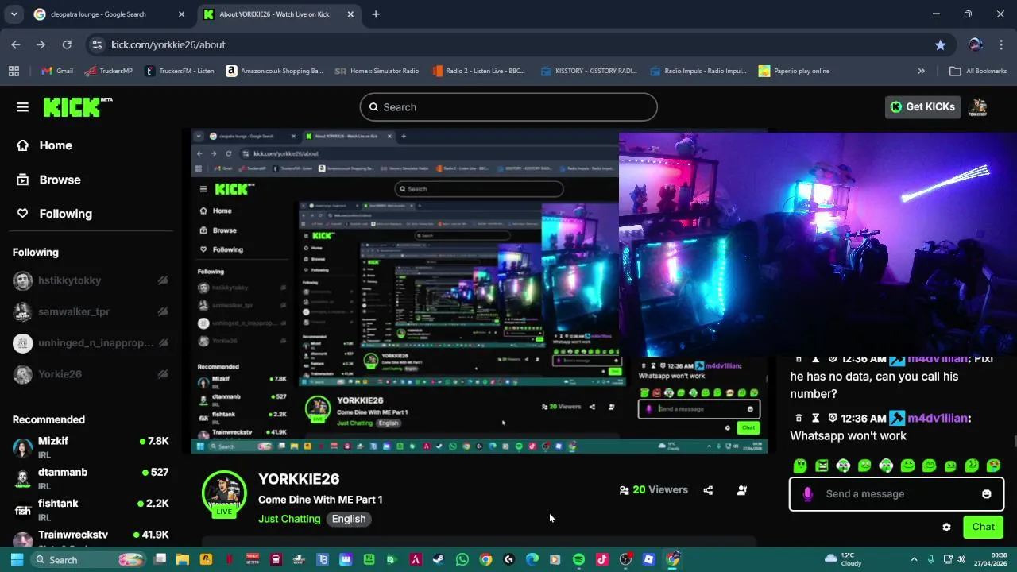Click the ban shield on Whatsapp message
1017x572 pixels.
(x=832, y=418)
